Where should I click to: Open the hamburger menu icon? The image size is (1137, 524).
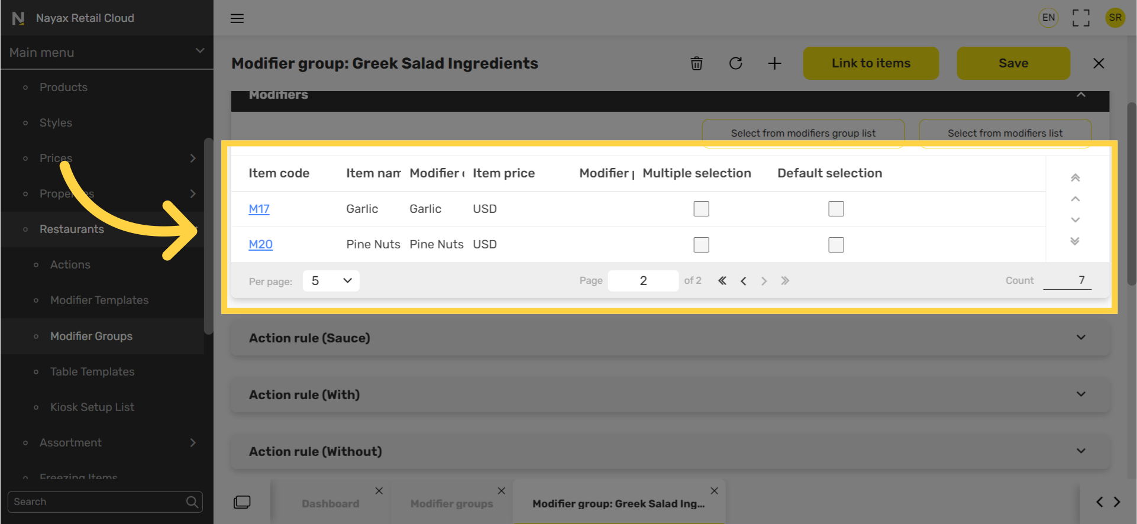[x=237, y=18]
